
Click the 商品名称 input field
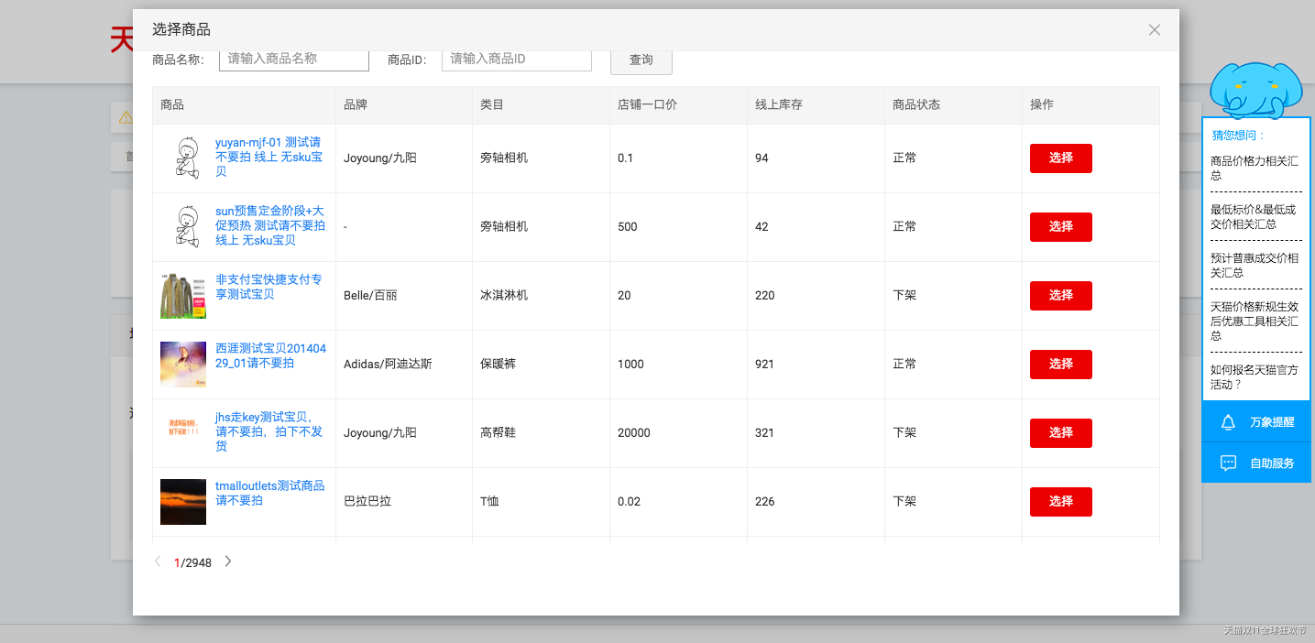(293, 60)
